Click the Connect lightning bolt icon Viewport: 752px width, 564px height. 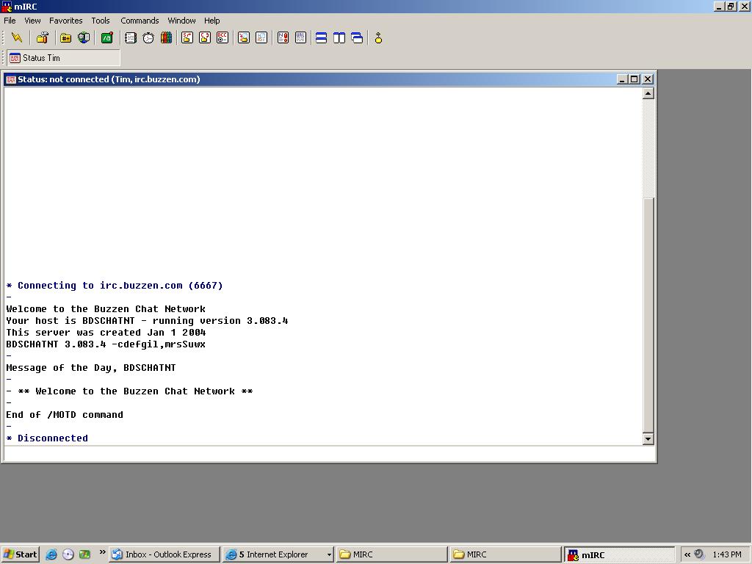[x=17, y=38]
